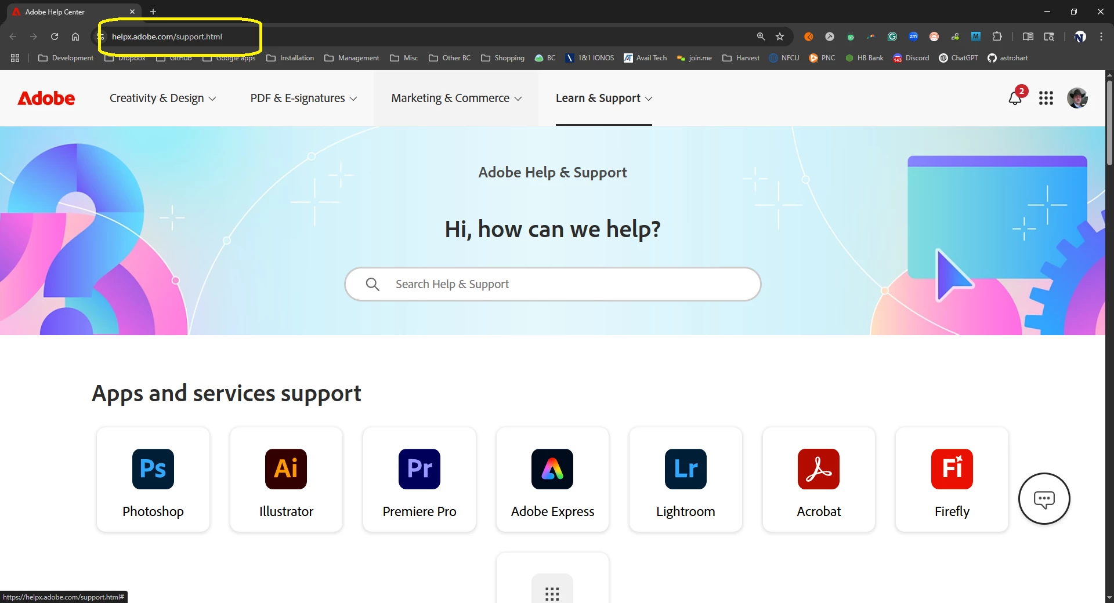1114x603 pixels.
Task: Open the astrohart GitHub bookmark
Action: click(x=1008, y=58)
